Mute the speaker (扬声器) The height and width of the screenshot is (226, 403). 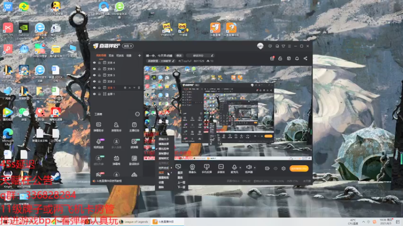pos(248,169)
